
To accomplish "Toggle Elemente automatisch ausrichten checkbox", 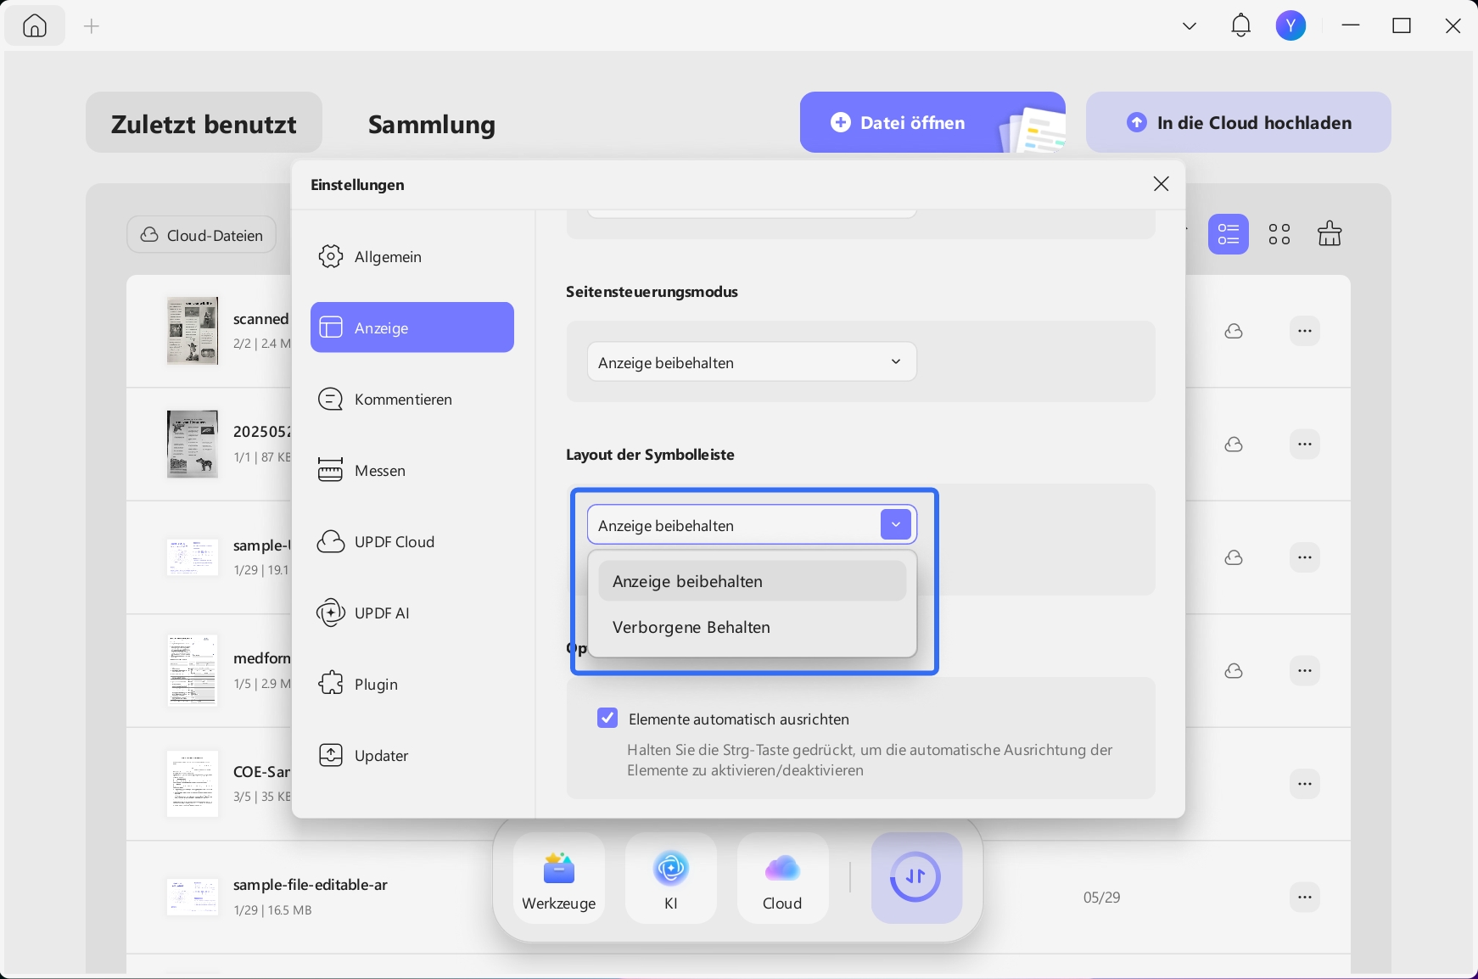I will point(607,719).
